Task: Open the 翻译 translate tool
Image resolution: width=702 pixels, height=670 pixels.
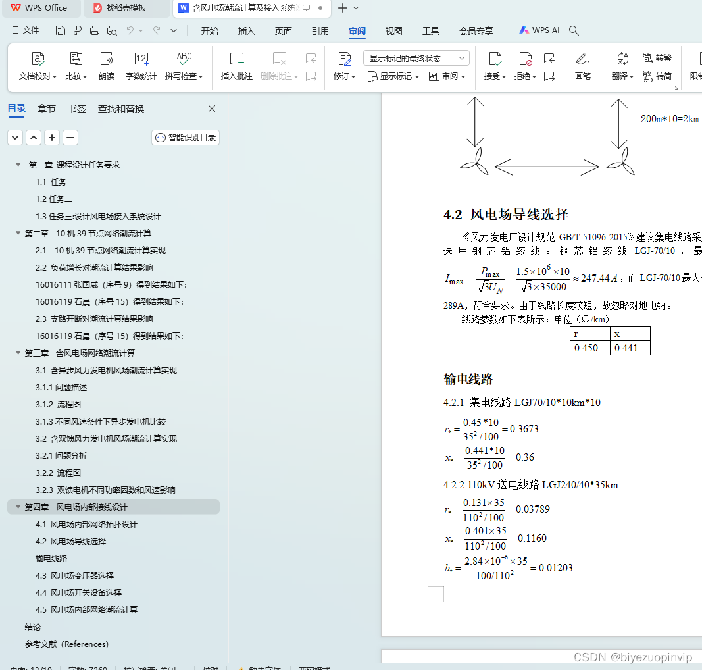Action: pyautogui.click(x=623, y=66)
